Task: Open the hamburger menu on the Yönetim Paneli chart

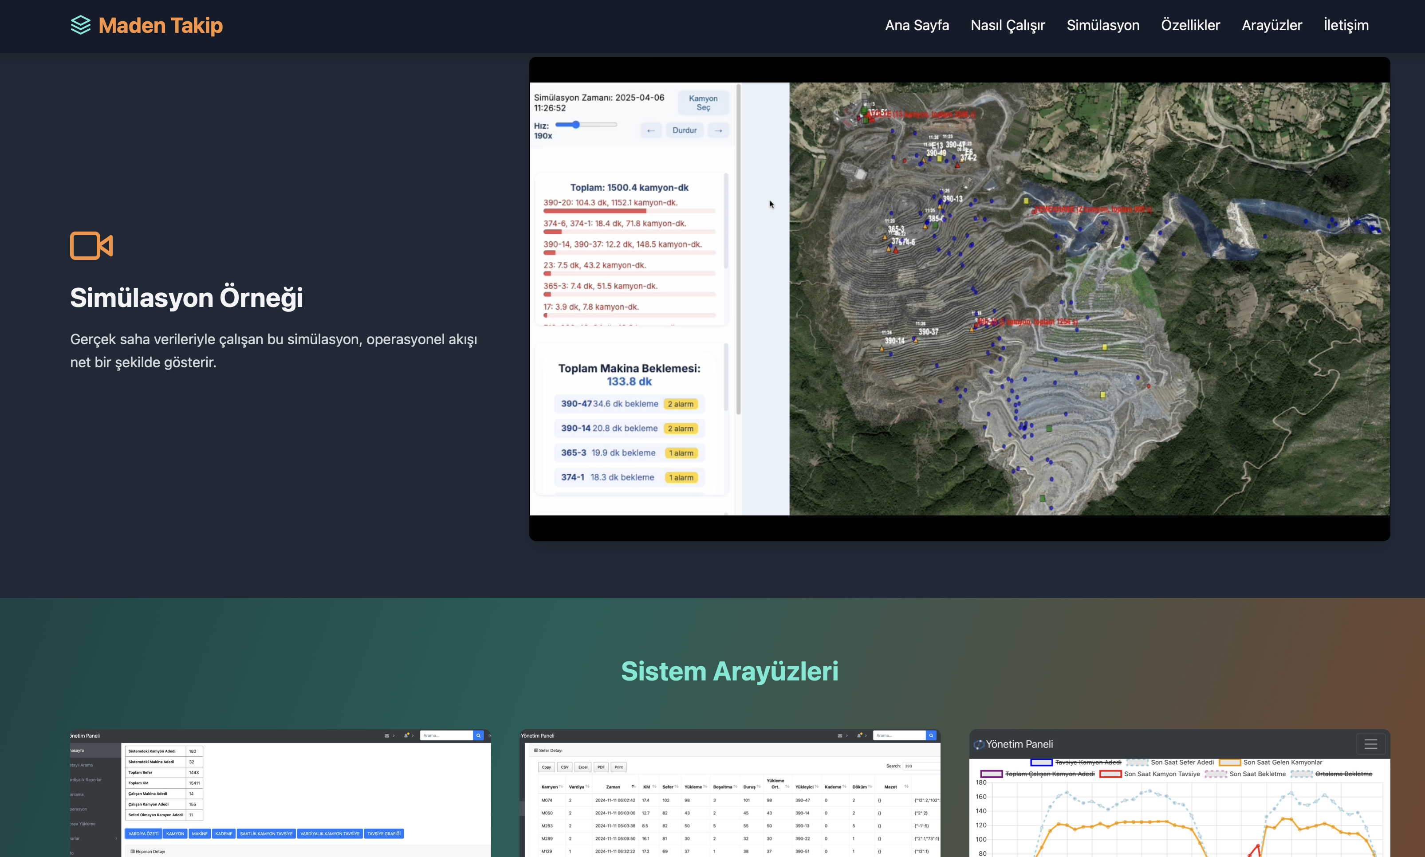Action: [x=1372, y=744]
